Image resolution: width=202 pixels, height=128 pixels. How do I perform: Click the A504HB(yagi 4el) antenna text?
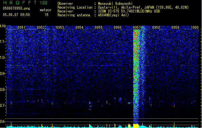click(x=113, y=15)
